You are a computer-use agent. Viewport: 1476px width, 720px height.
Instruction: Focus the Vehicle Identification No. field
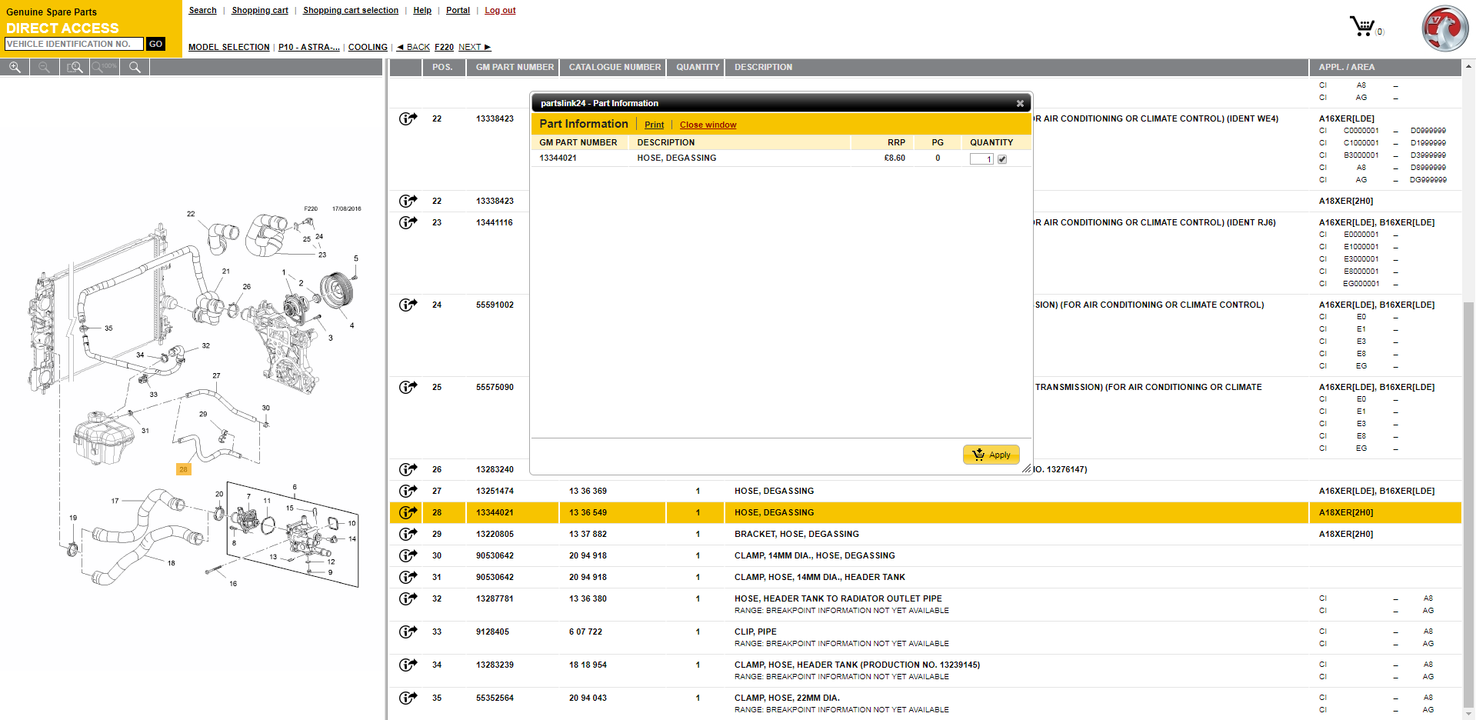(x=74, y=44)
